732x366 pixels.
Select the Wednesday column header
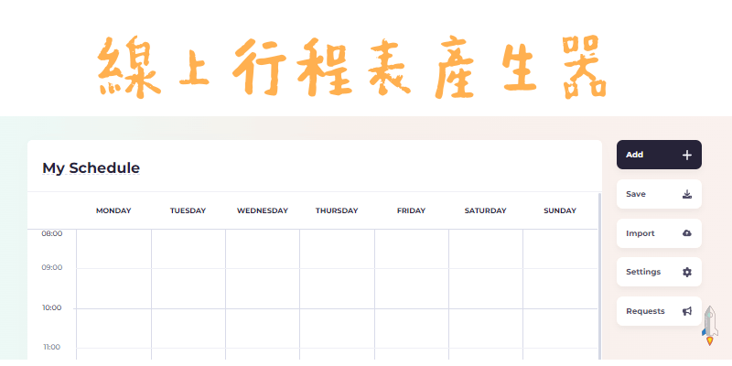[263, 210]
